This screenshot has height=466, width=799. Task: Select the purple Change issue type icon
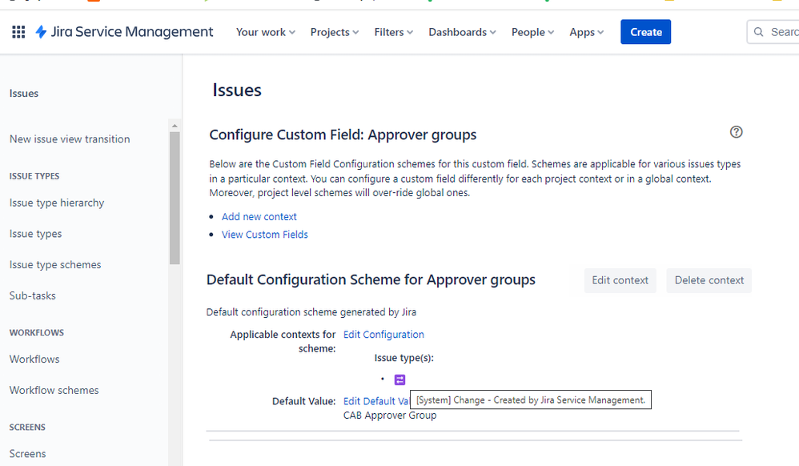[399, 380]
